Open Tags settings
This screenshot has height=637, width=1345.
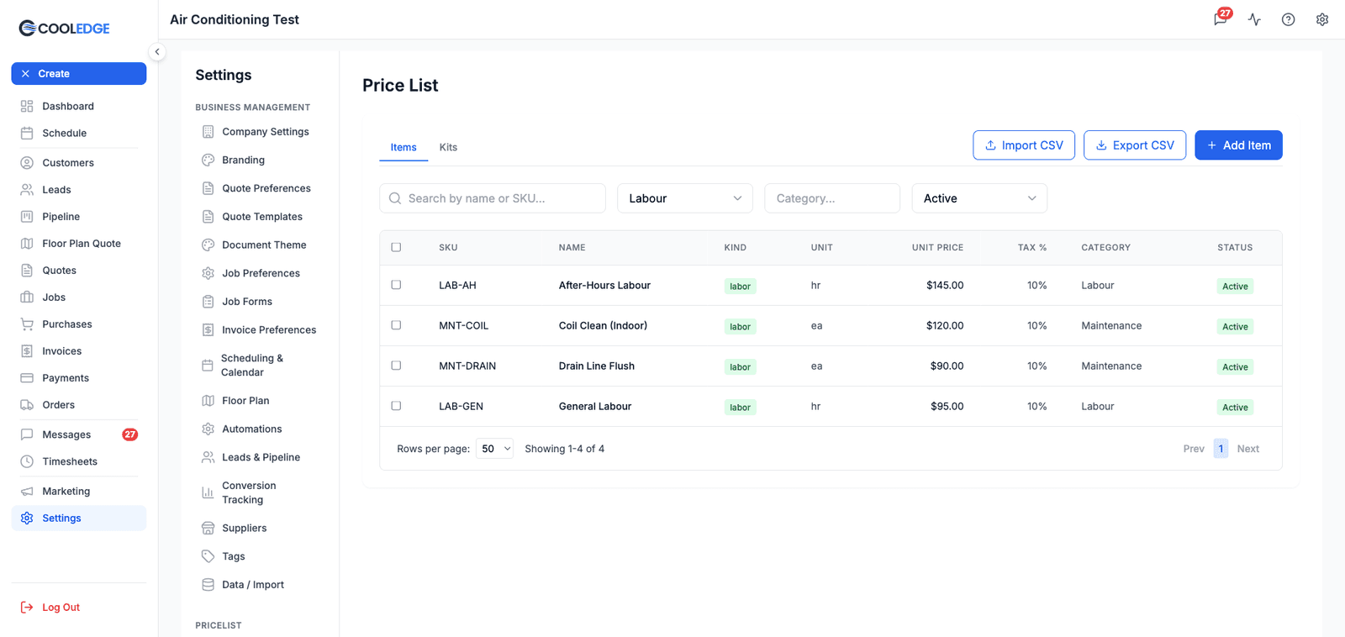point(260,556)
